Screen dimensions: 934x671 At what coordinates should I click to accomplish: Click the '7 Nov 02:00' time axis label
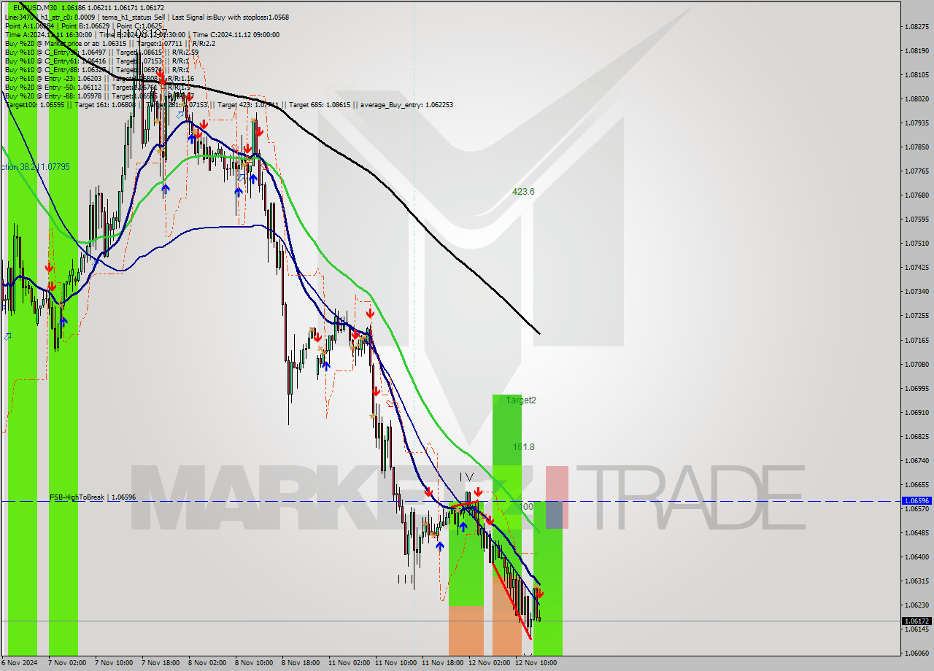pyautogui.click(x=67, y=663)
